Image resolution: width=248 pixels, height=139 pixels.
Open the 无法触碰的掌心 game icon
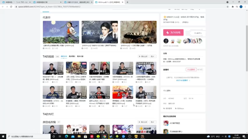click(x=166, y=131)
